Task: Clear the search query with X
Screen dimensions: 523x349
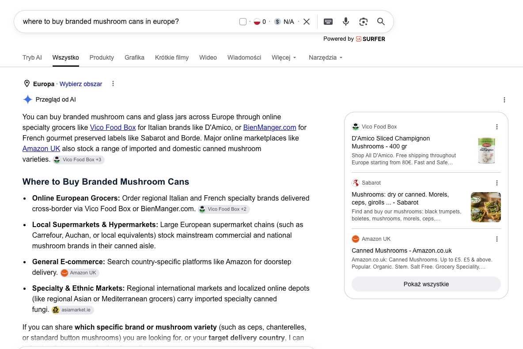Action: pos(307,22)
